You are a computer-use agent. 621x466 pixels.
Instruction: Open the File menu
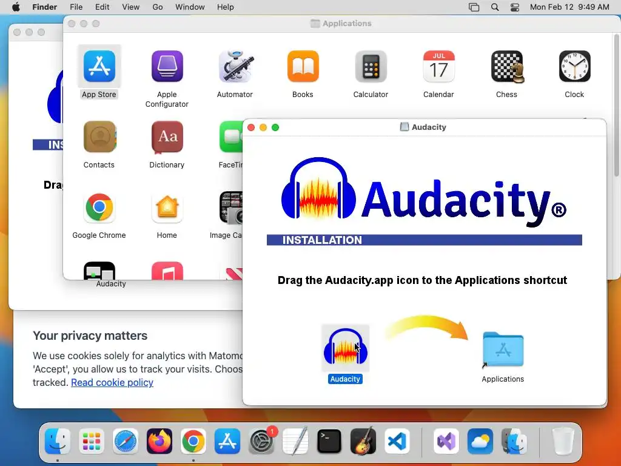tap(76, 7)
